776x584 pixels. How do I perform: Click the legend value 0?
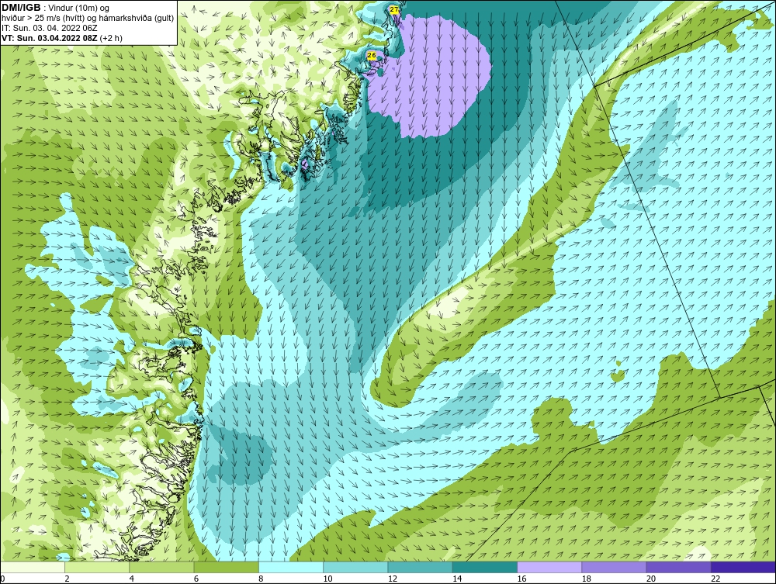point(3,579)
